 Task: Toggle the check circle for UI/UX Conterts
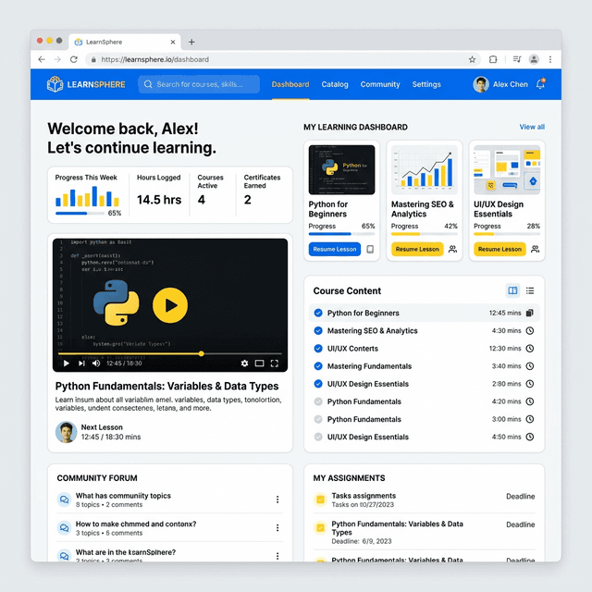318,348
